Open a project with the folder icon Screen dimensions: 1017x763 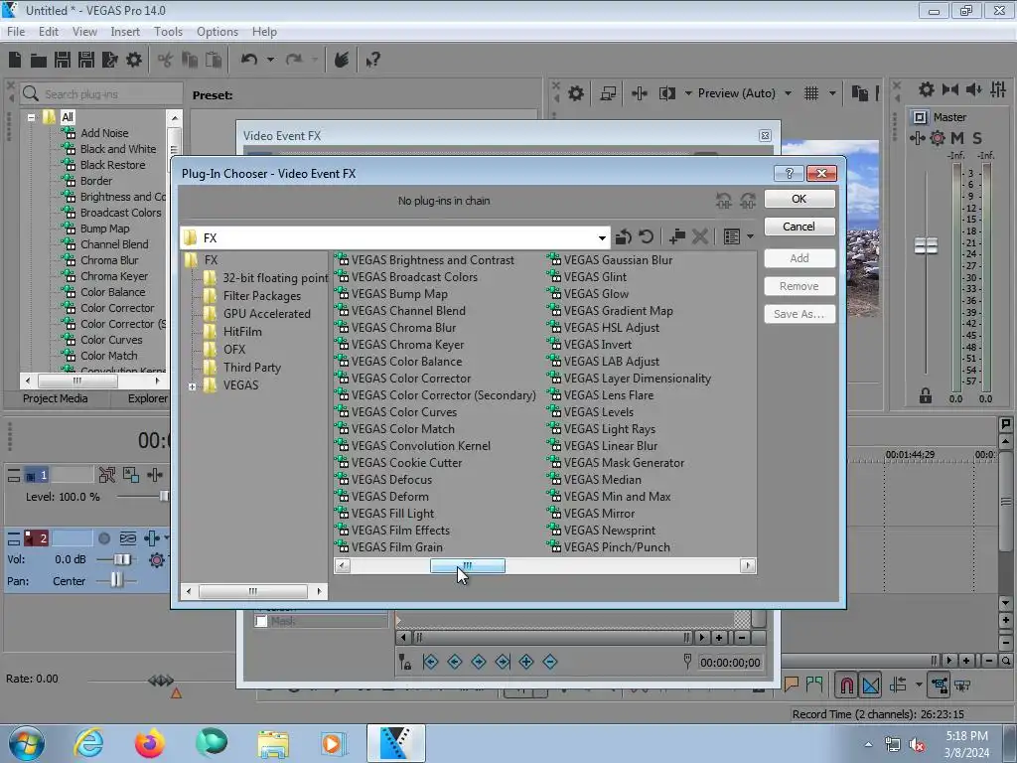[39, 61]
